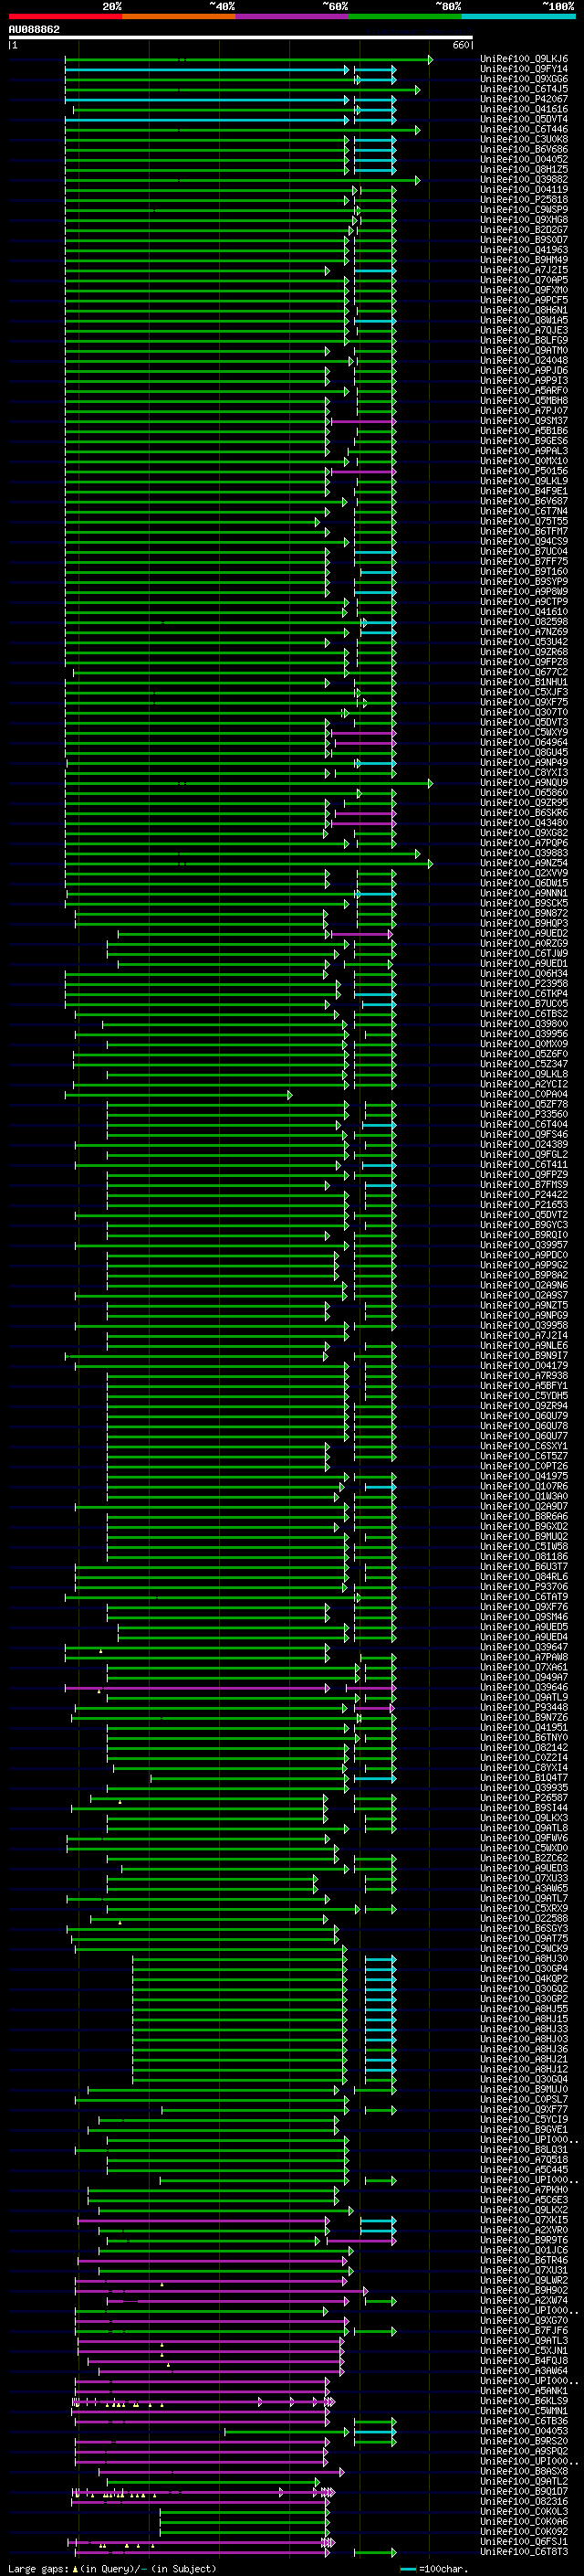Select hit label UniRef100_Q39958
The height and width of the screenshot is (2576, 584).
(524, 1325)
